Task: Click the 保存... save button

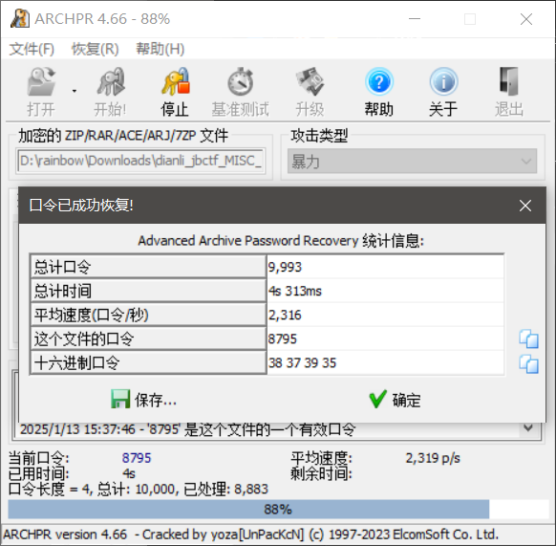Action: [x=144, y=400]
